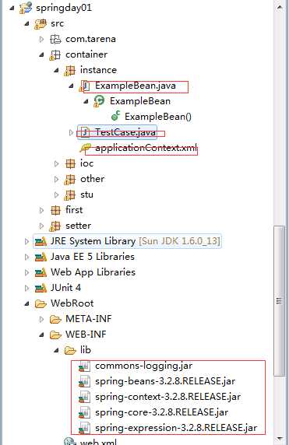Select the ExampleBean.java label

(136, 86)
